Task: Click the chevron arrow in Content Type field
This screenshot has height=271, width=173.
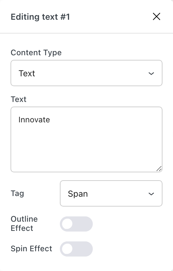Action: tap(151, 73)
